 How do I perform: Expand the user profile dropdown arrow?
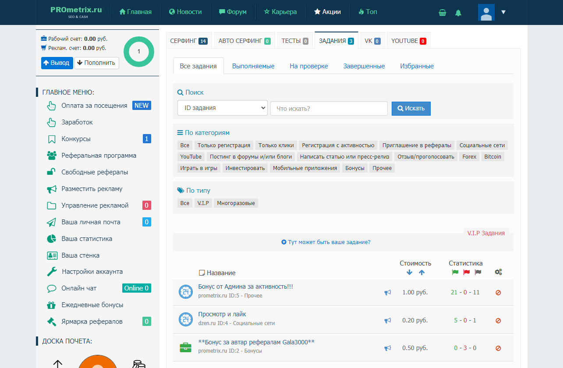click(503, 12)
